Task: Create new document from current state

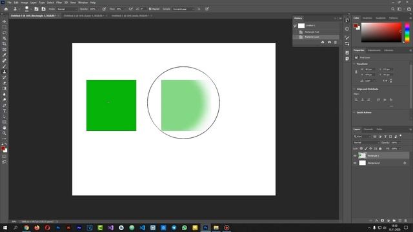Action: tap(323, 43)
